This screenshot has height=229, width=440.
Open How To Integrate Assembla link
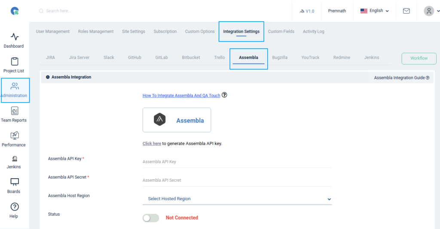[x=181, y=96]
